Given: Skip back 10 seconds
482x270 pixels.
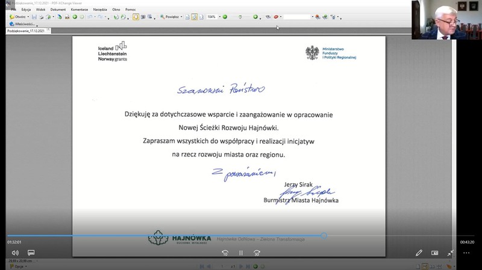Looking at the screenshot, I should pos(225,253).
